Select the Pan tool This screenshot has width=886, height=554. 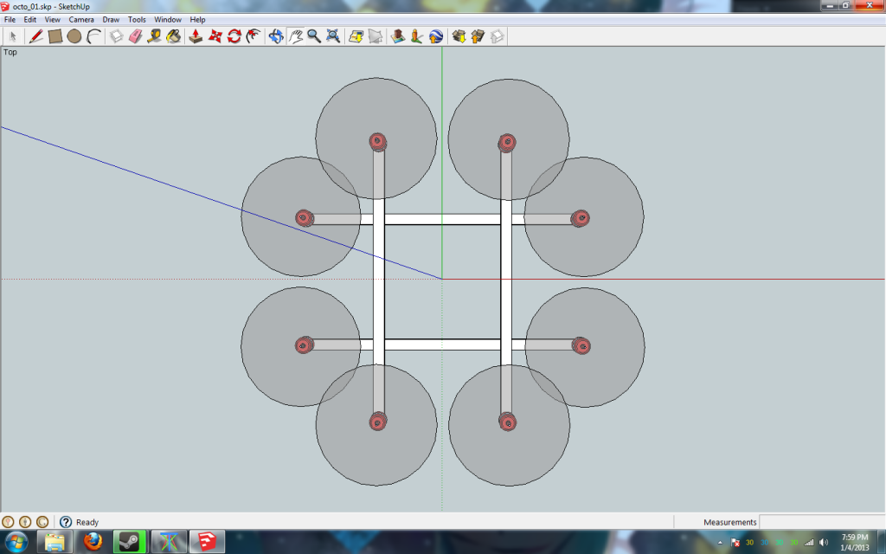[294, 35]
